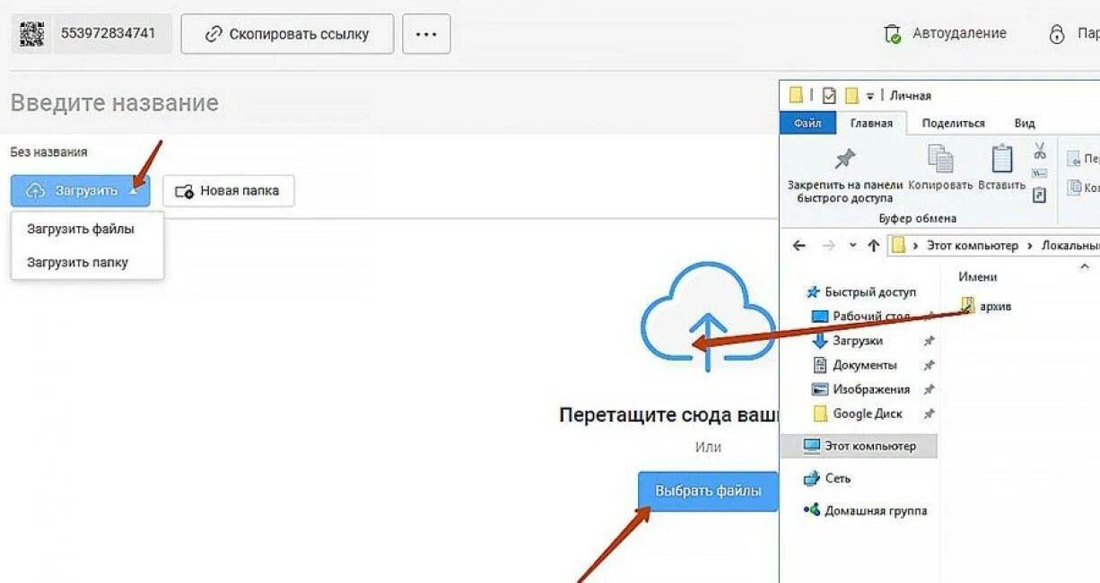
Task: Open Изображения in navigation pane
Action: tap(860, 389)
